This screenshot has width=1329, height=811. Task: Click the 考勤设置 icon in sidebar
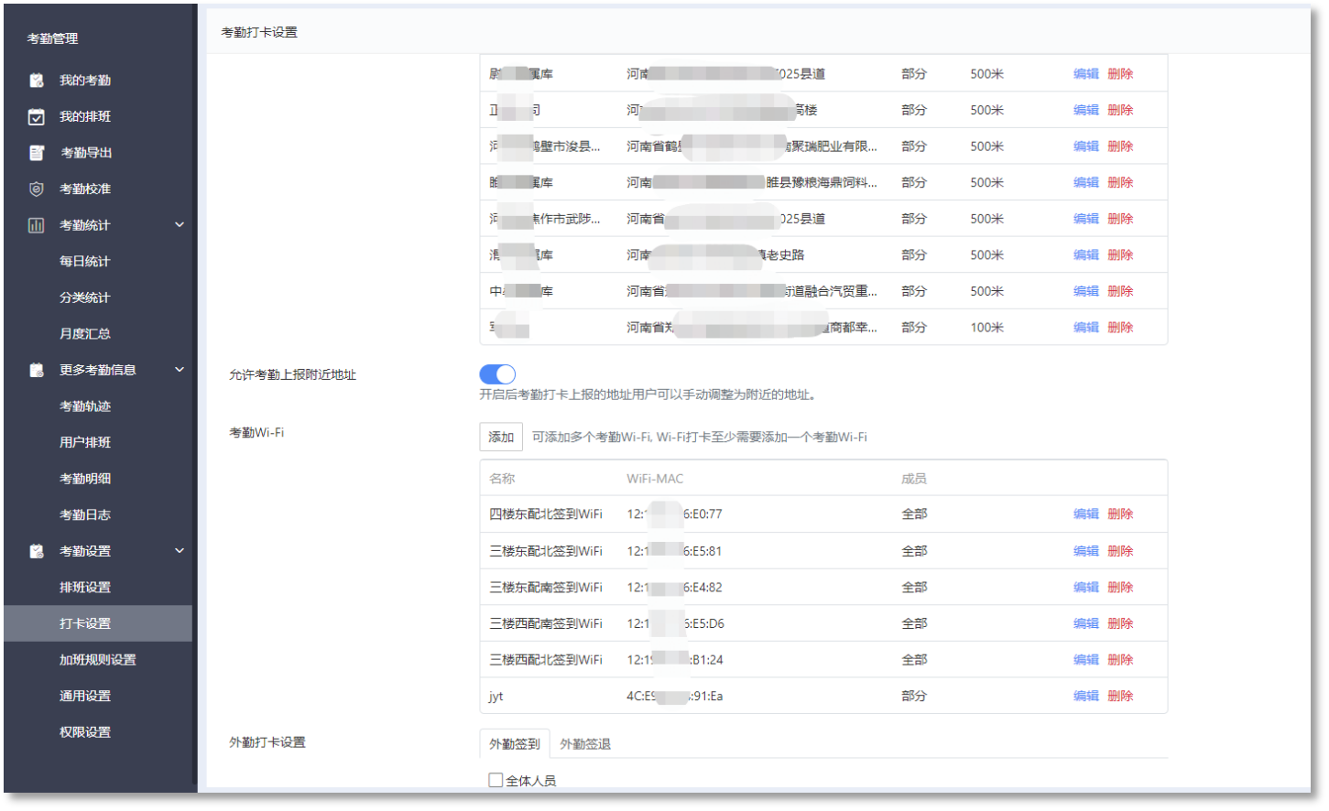pyautogui.click(x=37, y=552)
